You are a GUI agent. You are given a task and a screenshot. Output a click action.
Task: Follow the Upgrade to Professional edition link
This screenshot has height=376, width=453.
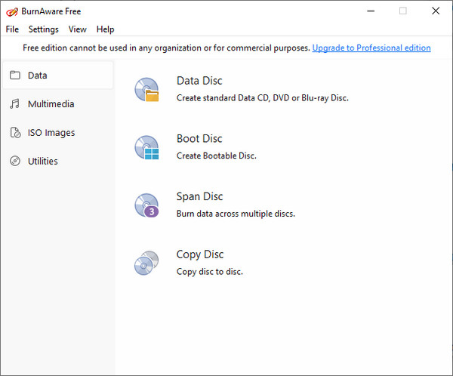(371, 48)
